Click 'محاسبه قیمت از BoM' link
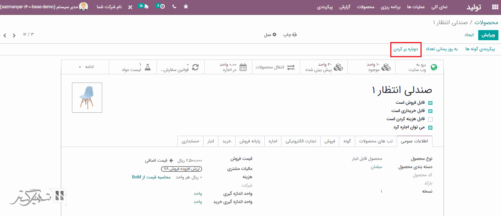501x216 pixels. pos(151,177)
